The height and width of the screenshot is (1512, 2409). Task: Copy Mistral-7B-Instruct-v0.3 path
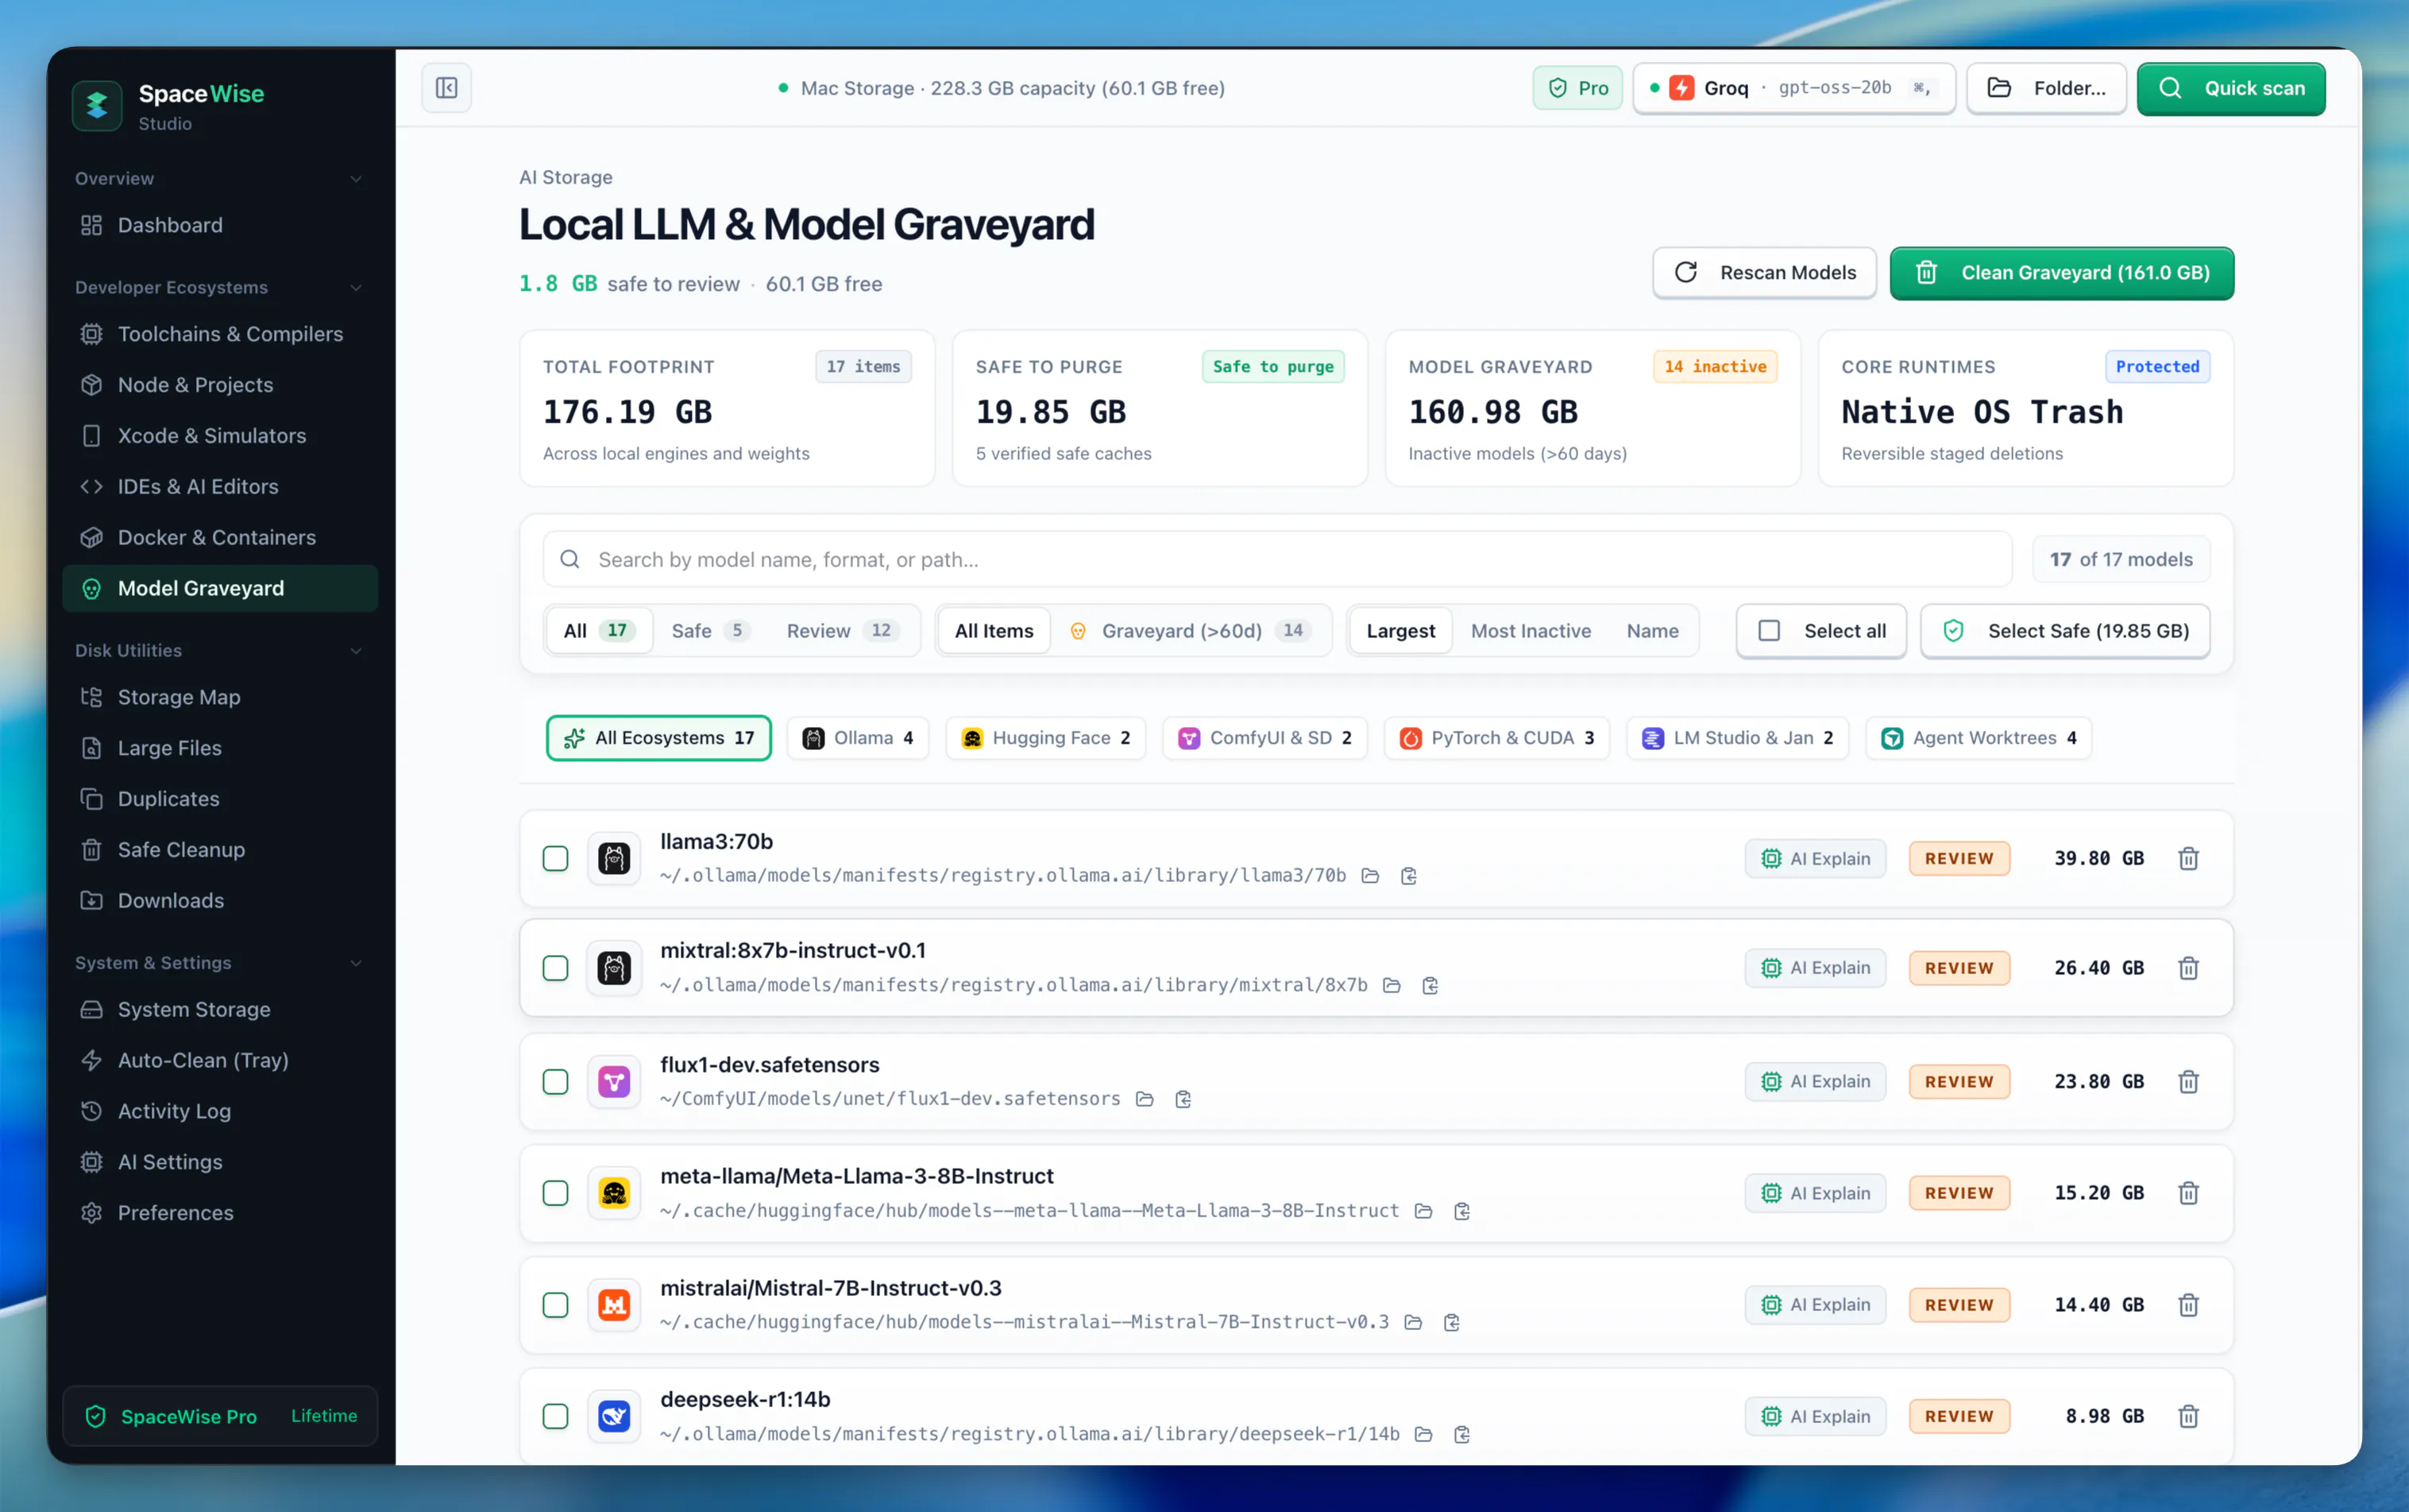coord(1451,1322)
